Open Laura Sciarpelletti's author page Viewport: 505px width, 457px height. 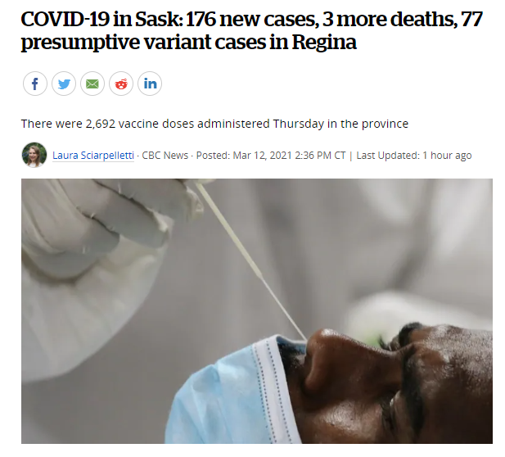(93, 156)
